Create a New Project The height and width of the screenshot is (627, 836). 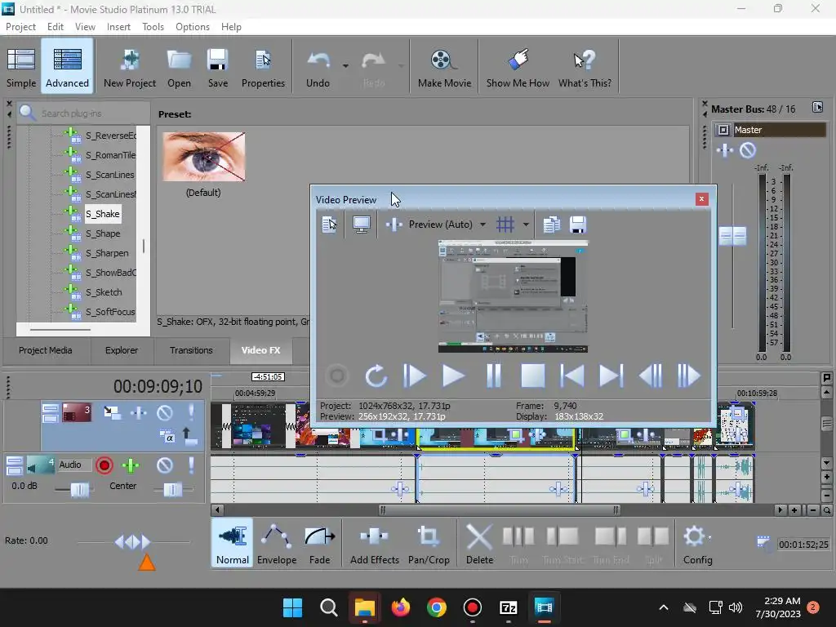pos(130,68)
